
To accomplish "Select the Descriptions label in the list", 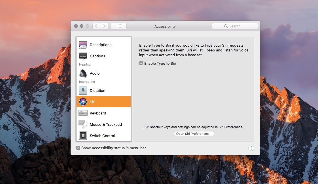I will click(x=101, y=45).
